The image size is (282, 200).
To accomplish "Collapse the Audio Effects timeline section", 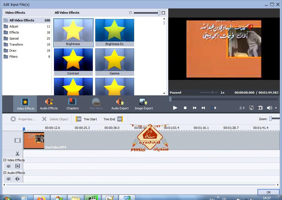I will coord(5,173).
